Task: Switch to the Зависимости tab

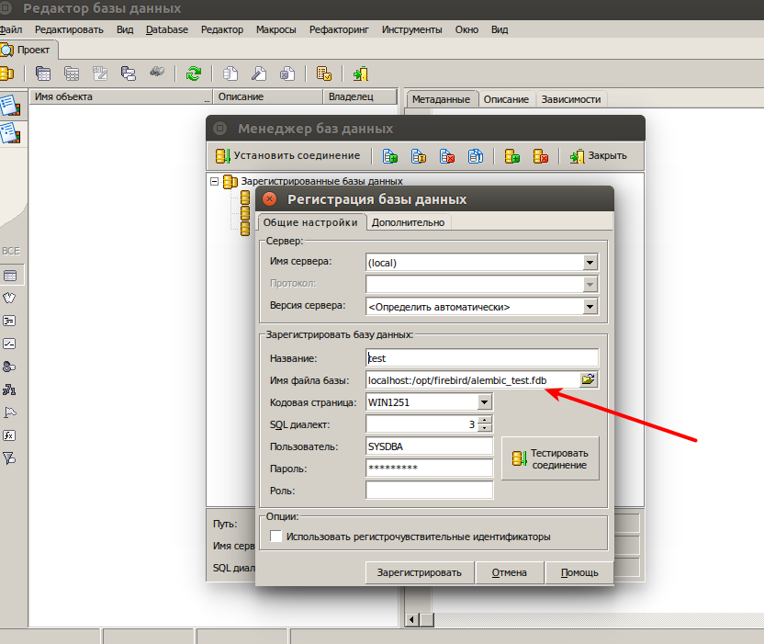Action: 570,99
